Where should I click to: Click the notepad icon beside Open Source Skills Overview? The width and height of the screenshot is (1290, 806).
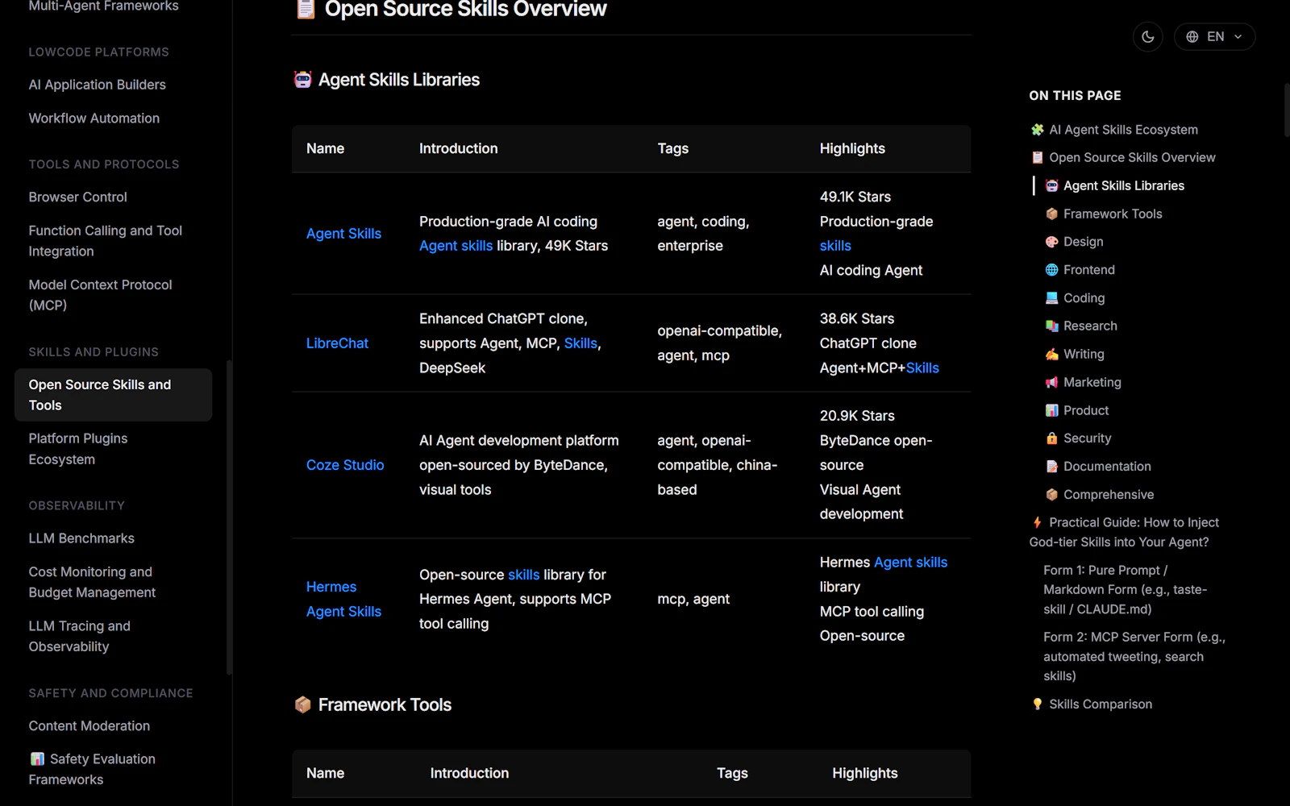pyautogui.click(x=1038, y=158)
